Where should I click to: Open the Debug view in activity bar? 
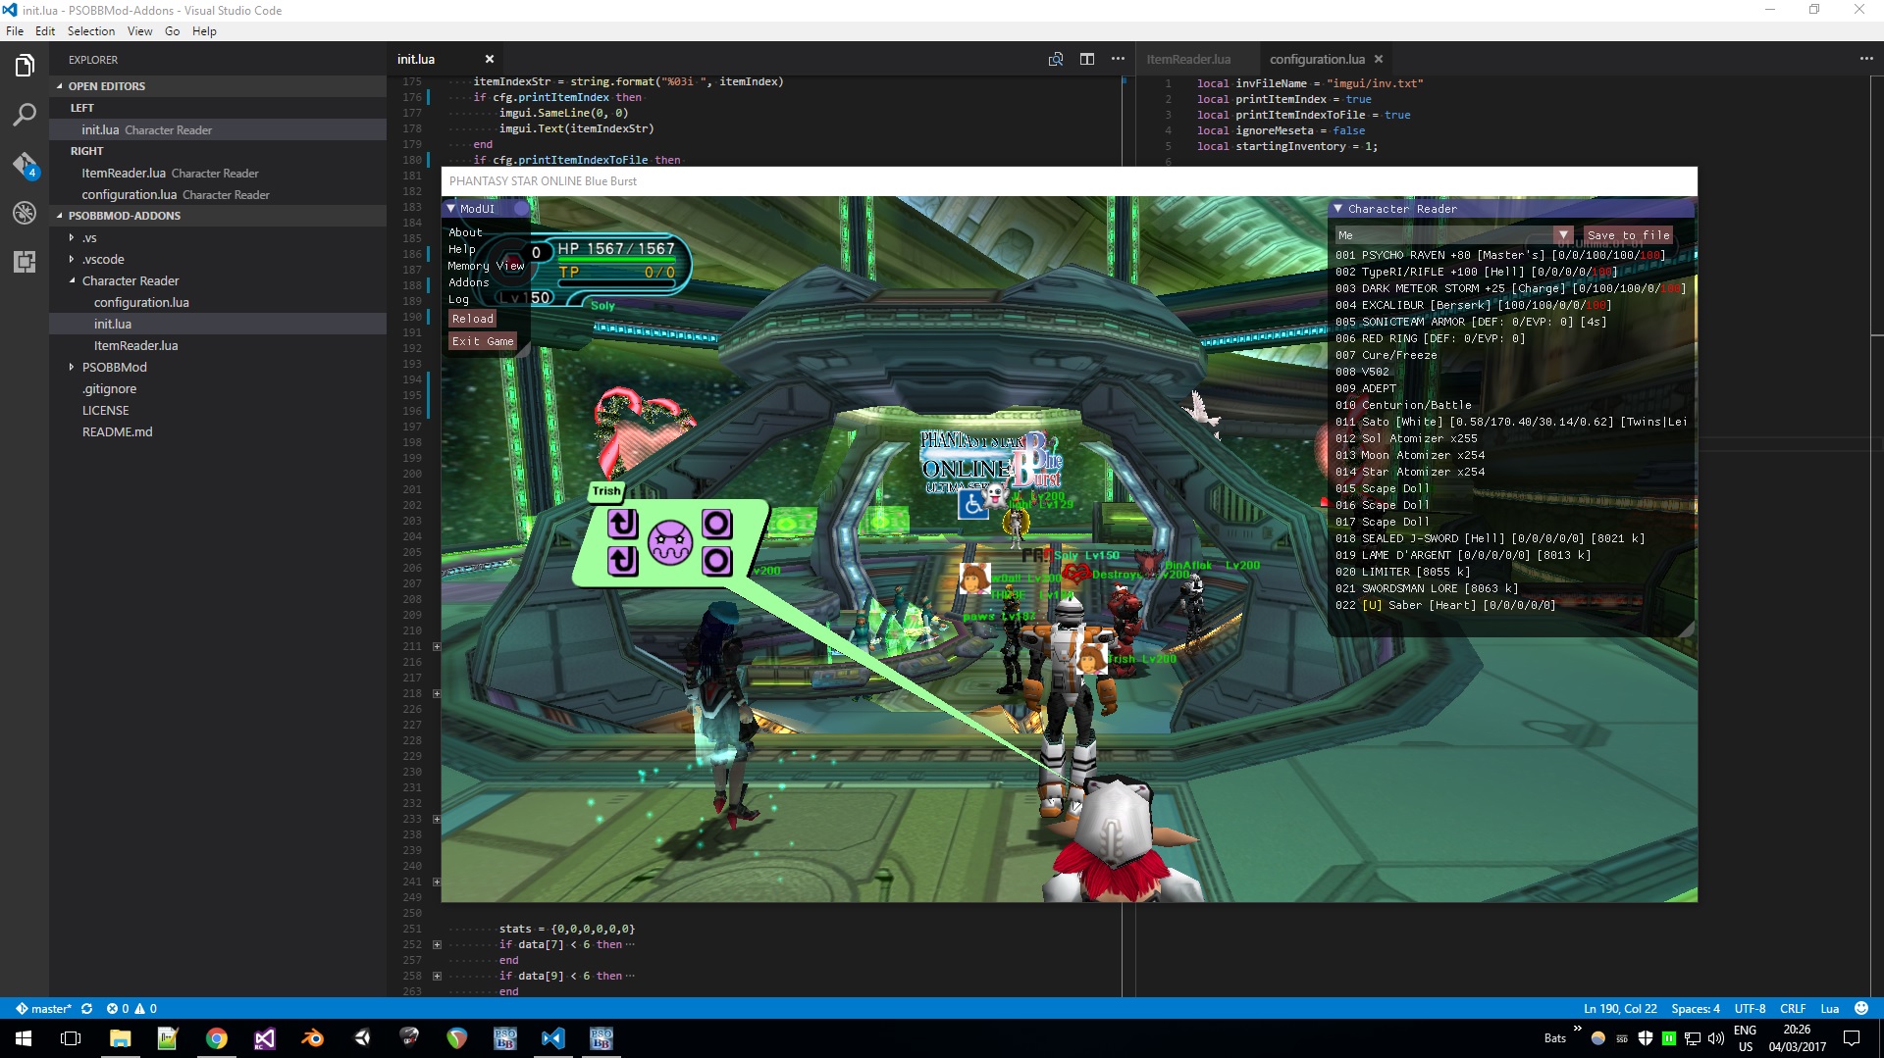25,213
